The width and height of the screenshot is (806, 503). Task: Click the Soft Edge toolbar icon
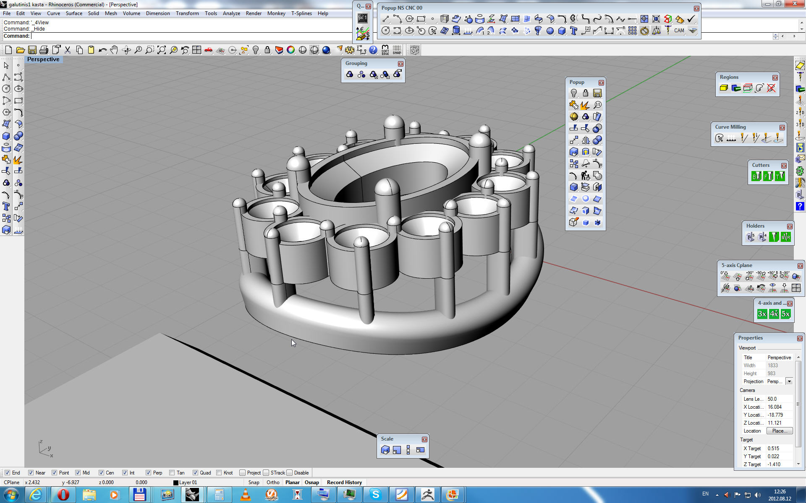tap(385, 50)
